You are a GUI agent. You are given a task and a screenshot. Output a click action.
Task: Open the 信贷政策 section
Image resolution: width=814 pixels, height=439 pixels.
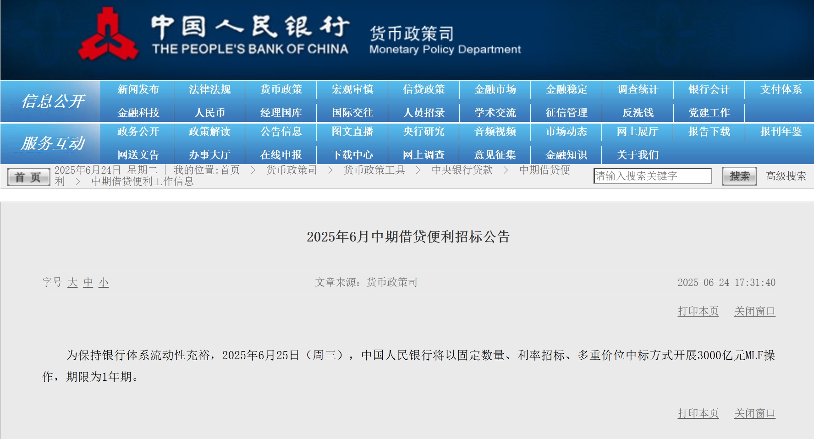(424, 89)
